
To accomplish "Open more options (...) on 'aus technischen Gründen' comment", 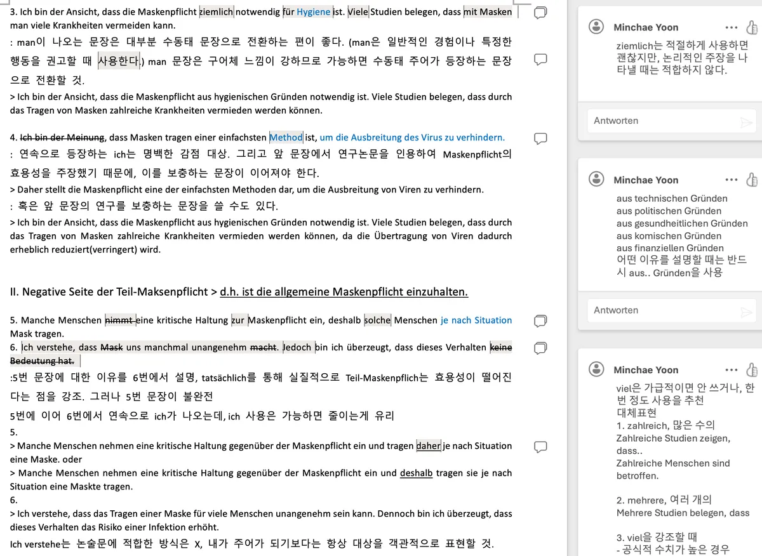I will tap(731, 180).
